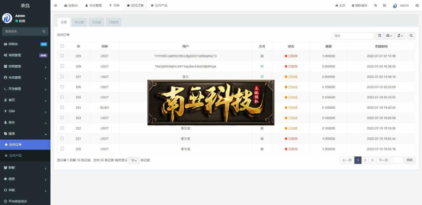Go to page 2
The image size is (422, 205).
[x=365, y=161]
